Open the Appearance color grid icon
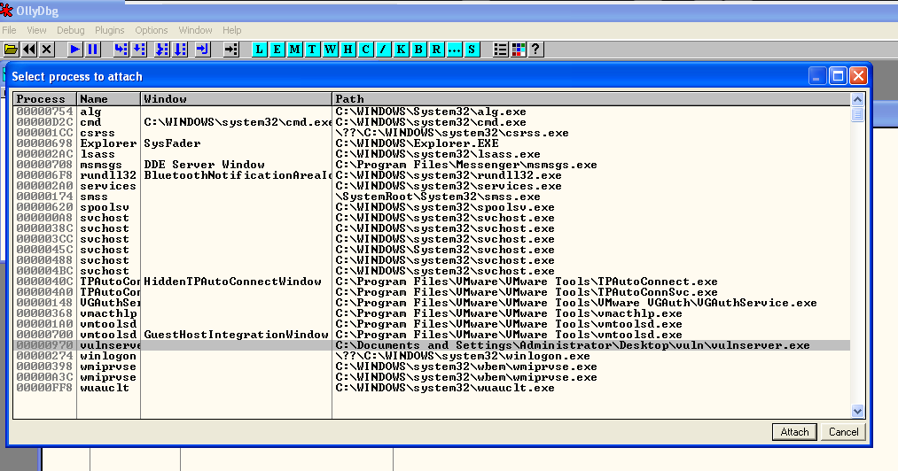The width and height of the screenshot is (898, 471). click(519, 50)
